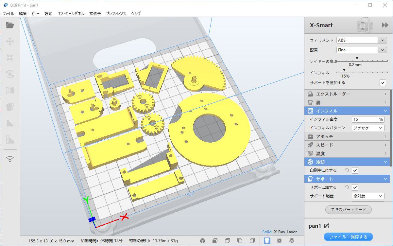Image resolution: width=393 pixels, height=246 pixels.
Task: Toggle the cooling 印刷中 checkbox
Action: coord(355,170)
